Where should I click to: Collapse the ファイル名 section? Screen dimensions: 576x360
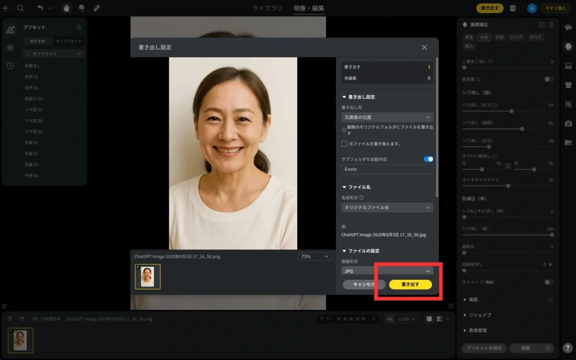click(x=344, y=187)
